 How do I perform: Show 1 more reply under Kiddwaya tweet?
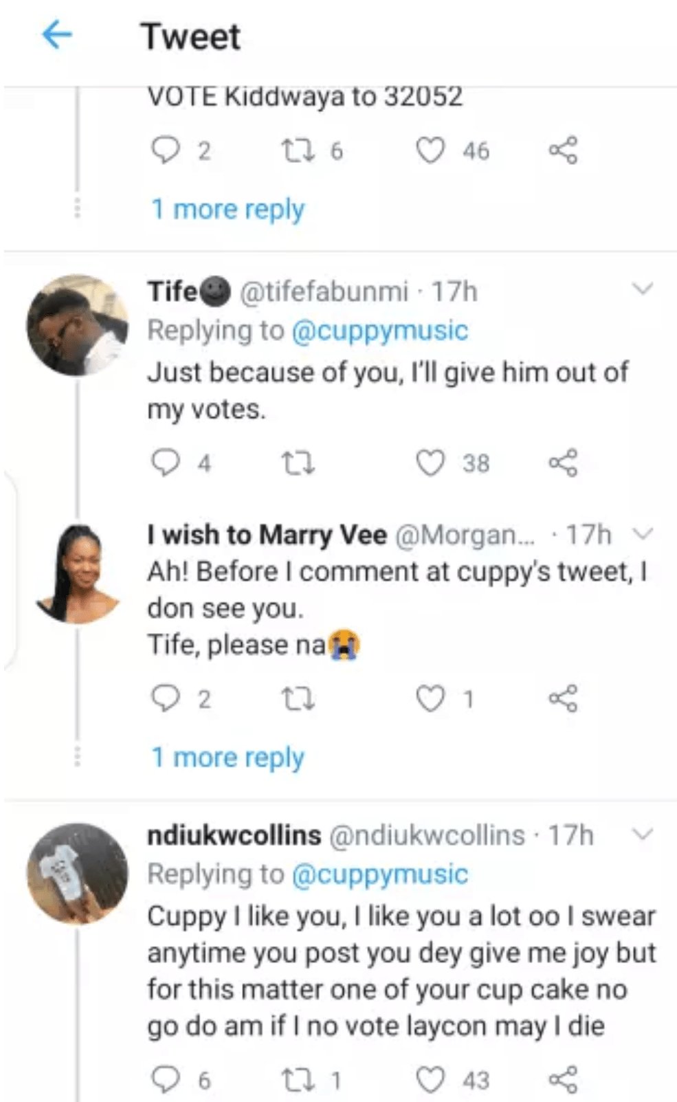click(227, 209)
